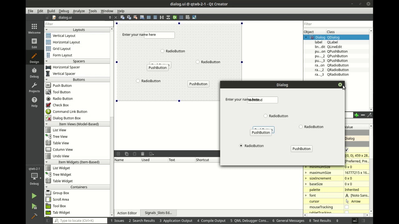Expand the maximumSize property
The image size is (399, 224).
[x=306, y=173]
